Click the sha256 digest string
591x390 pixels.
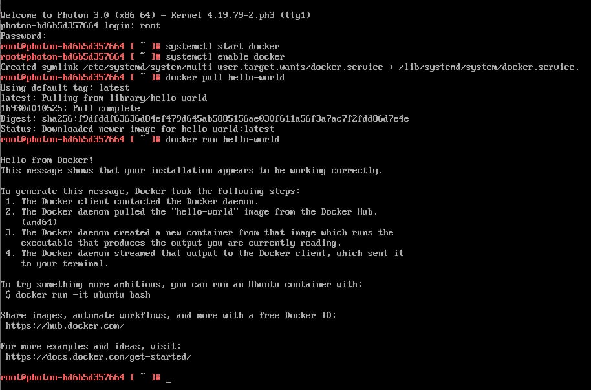tap(225, 119)
